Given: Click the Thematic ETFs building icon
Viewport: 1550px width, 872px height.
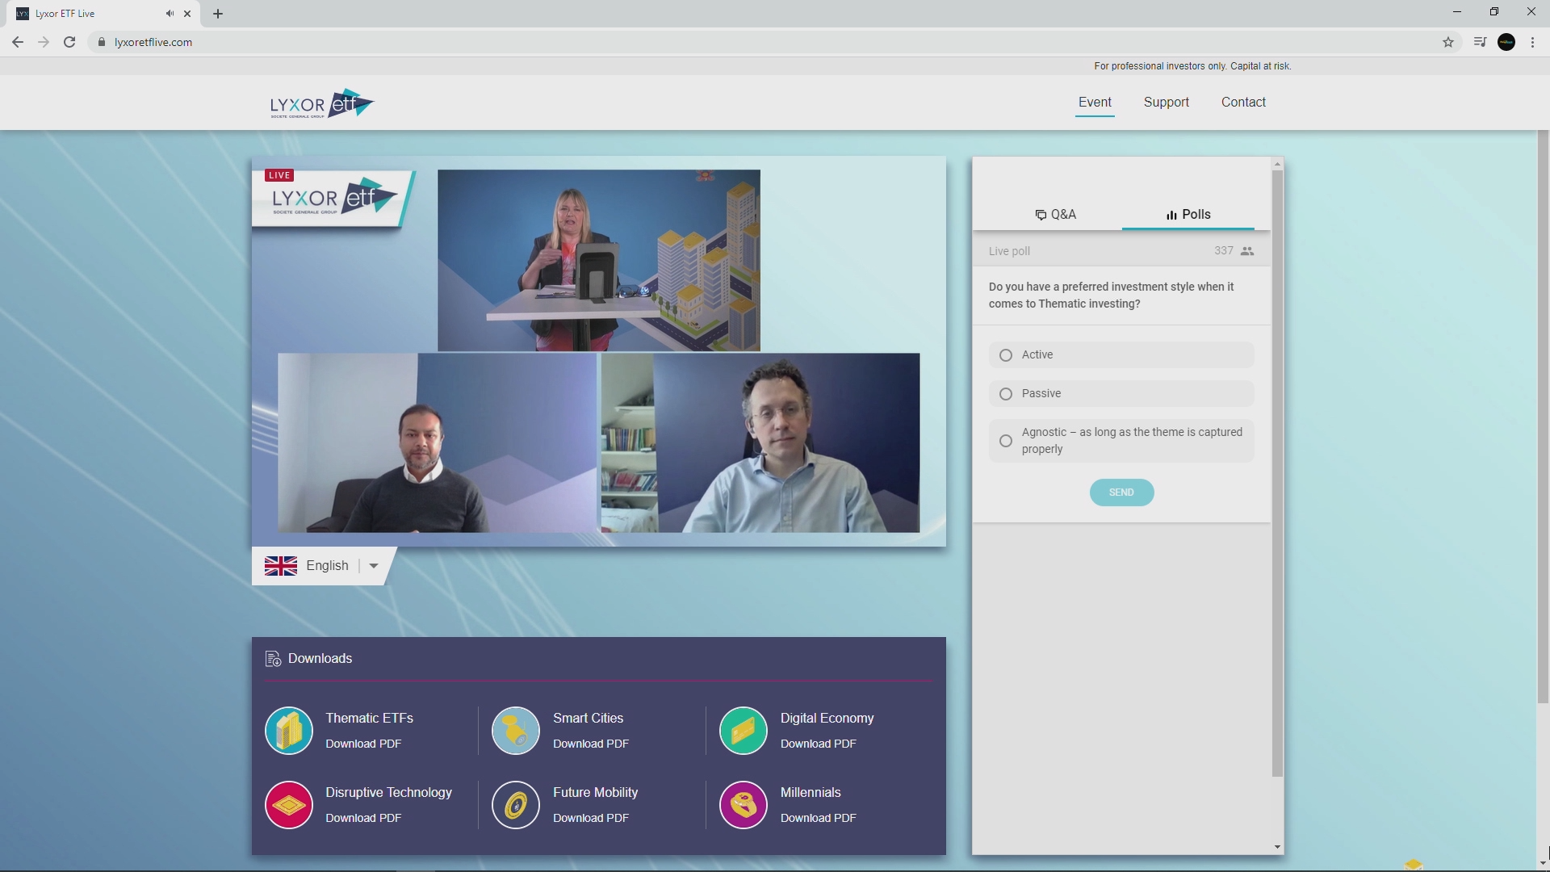Looking at the screenshot, I should (x=289, y=731).
